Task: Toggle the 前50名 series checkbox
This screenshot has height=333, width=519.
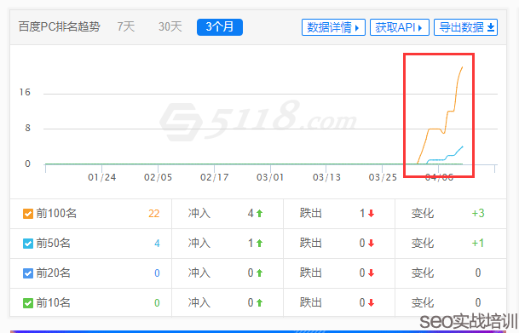Action: (x=28, y=244)
